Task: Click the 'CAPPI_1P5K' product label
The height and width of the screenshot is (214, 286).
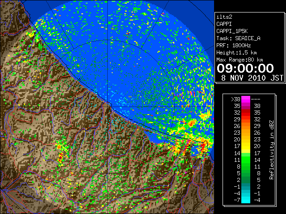Action: coord(232,31)
